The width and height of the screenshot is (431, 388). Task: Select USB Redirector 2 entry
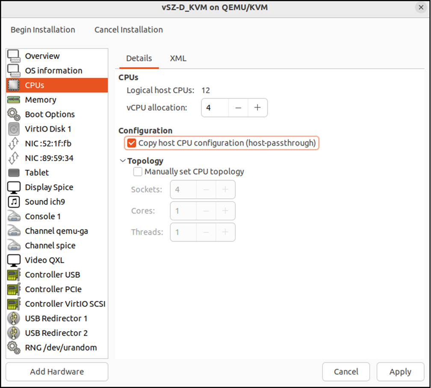[x=57, y=333]
